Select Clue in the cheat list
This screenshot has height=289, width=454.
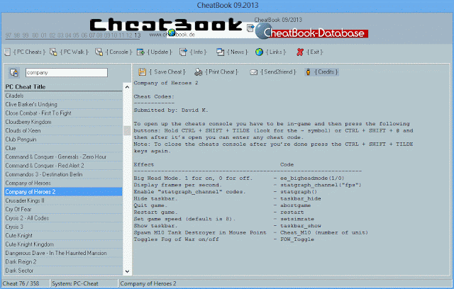[63, 148]
